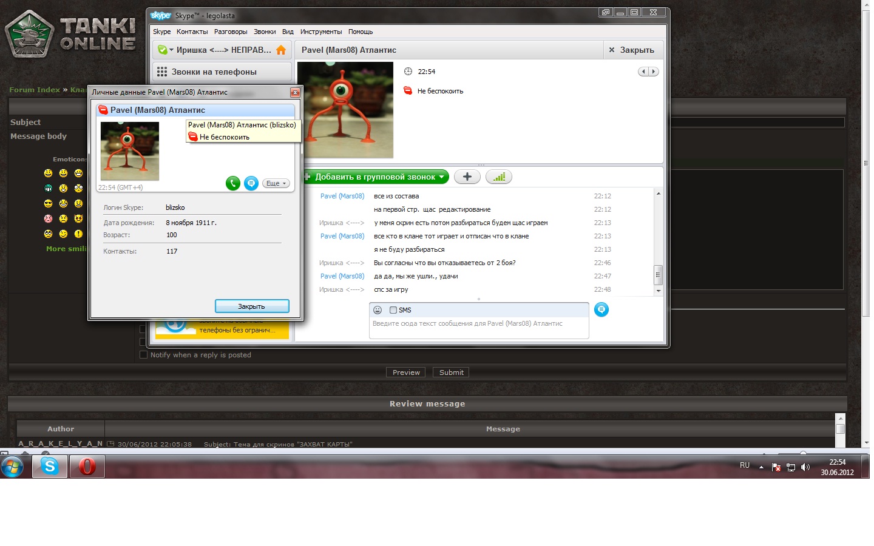Click the Skype chat scrollbar thumb
This screenshot has height=546, width=874.
[658, 275]
